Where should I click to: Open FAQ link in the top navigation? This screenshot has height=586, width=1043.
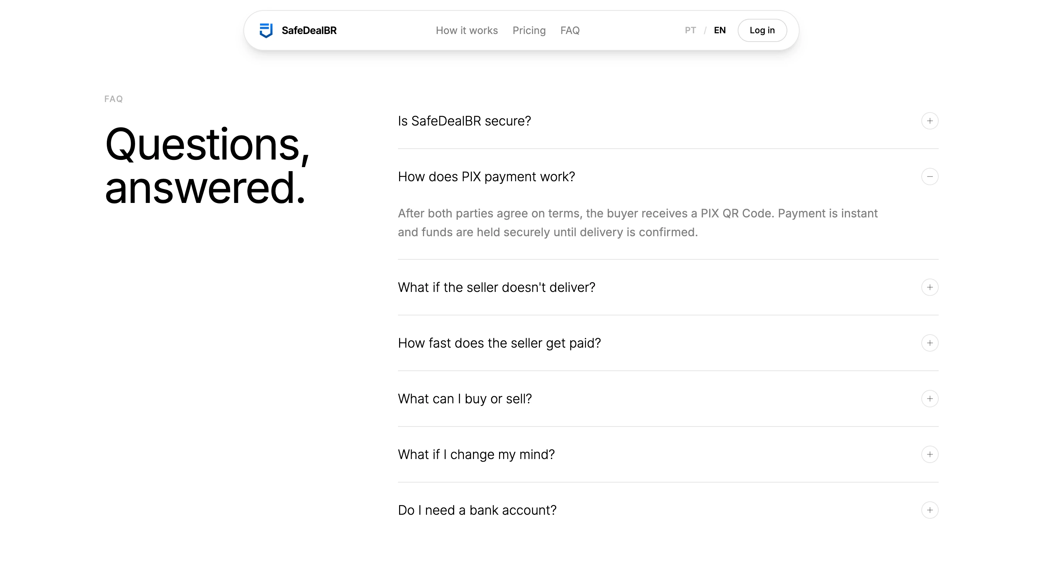click(x=570, y=30)
